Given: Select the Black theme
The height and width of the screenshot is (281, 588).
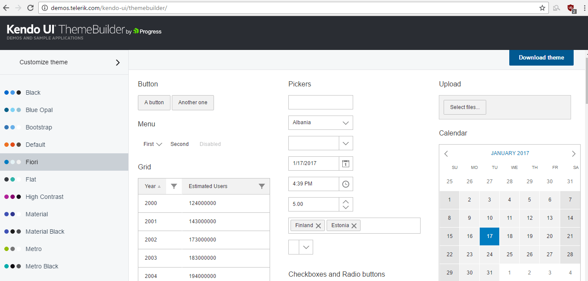Looking at the screenshot, I should tap(64, 93).
